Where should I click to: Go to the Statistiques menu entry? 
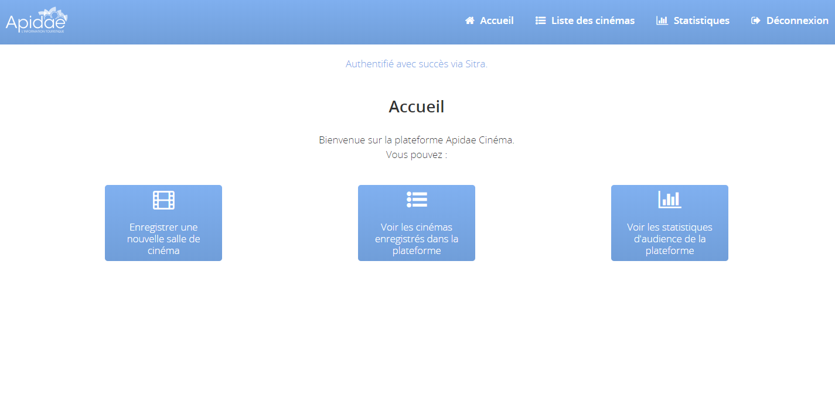tap(693, 20)
